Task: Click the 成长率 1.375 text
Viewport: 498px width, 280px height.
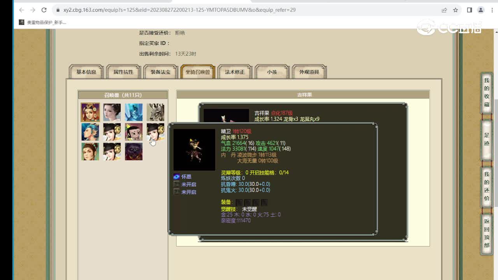Action: pos(235,137)
